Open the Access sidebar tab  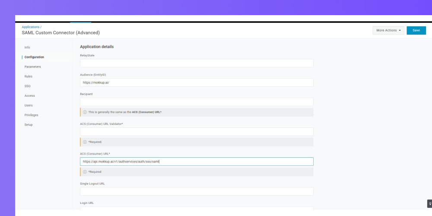tap(29, 95)
